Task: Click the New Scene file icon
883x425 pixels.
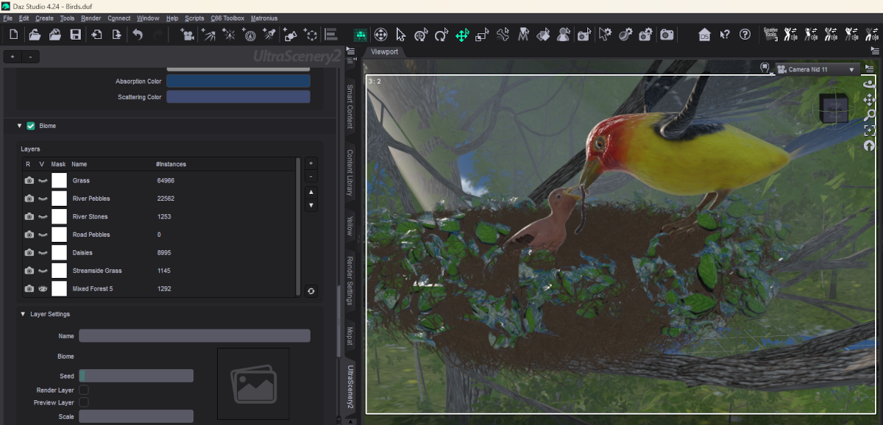Action: [14, 35]
